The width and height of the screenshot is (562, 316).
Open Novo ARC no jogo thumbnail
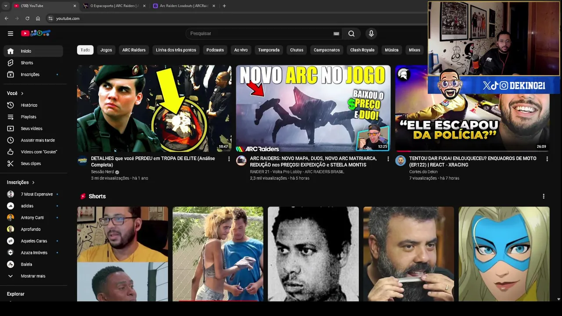313,108
